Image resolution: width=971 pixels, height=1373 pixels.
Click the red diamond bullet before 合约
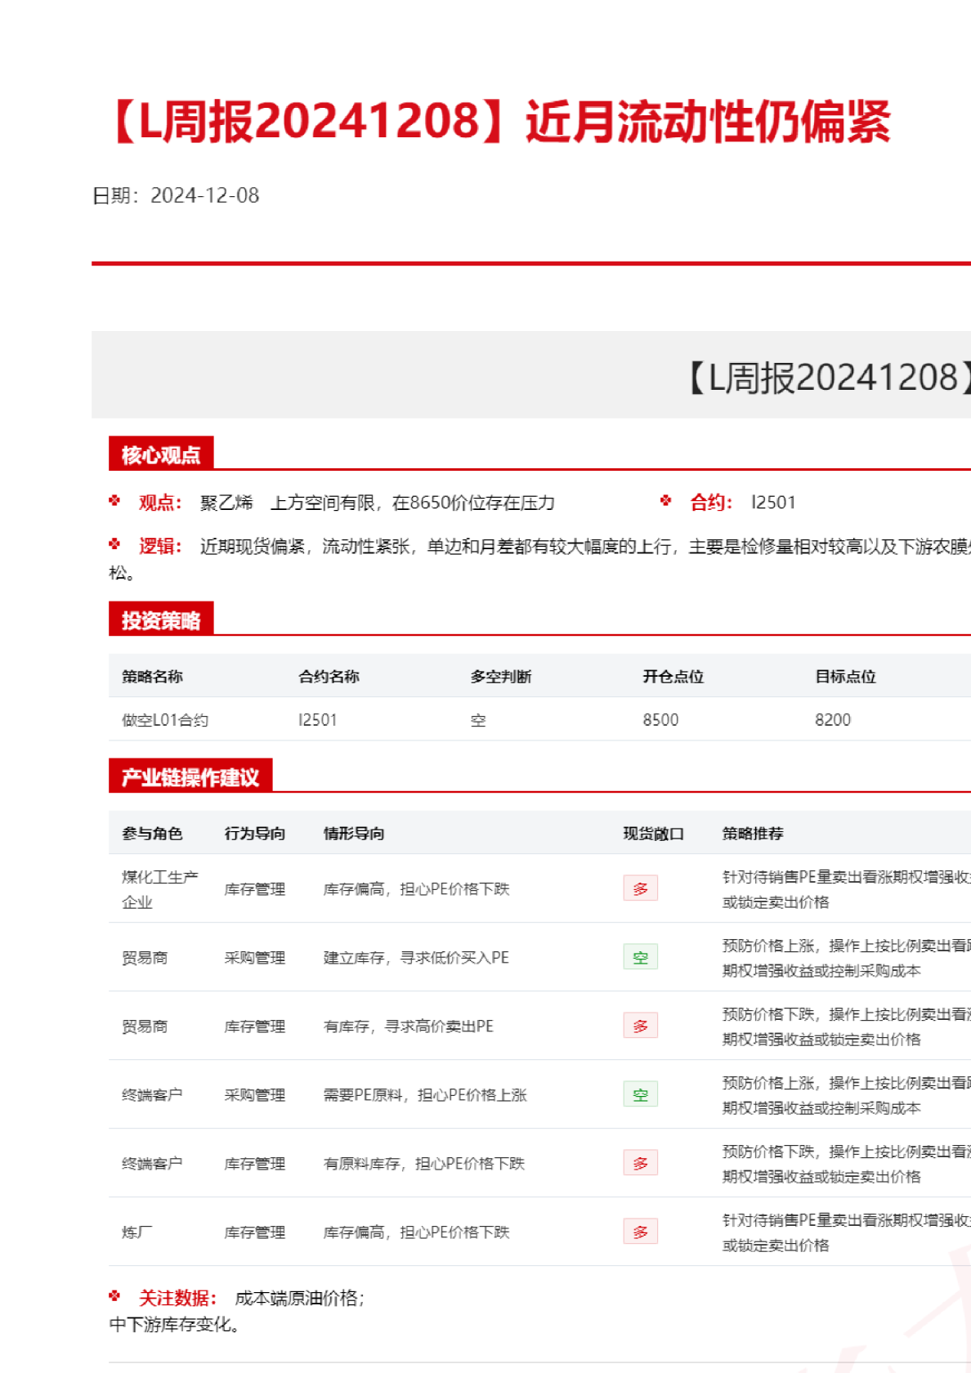tap(666, 501)
